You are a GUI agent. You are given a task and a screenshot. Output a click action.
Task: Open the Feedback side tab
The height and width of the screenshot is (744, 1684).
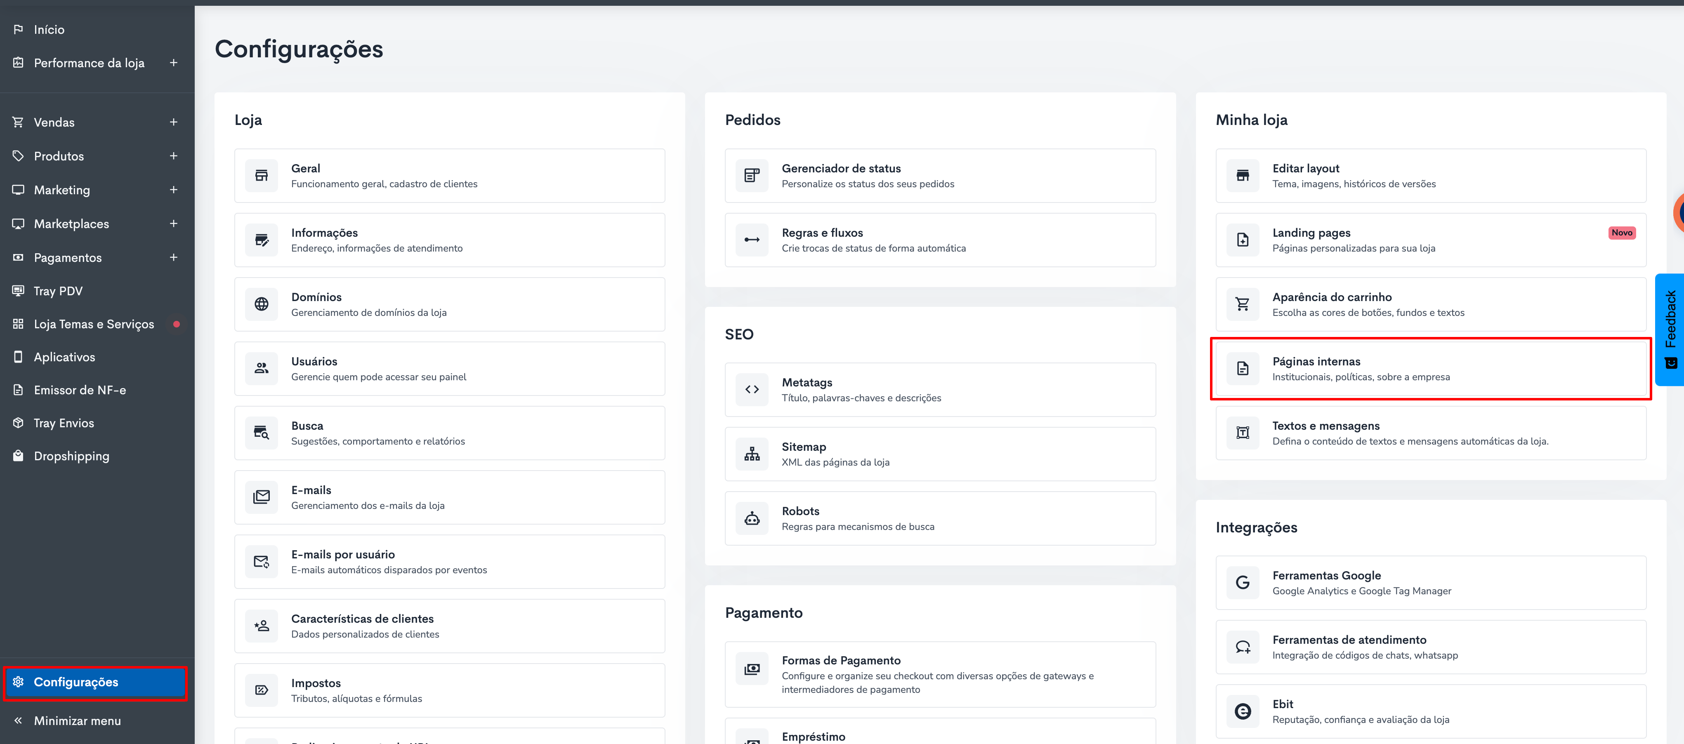tap(1670, 329)
